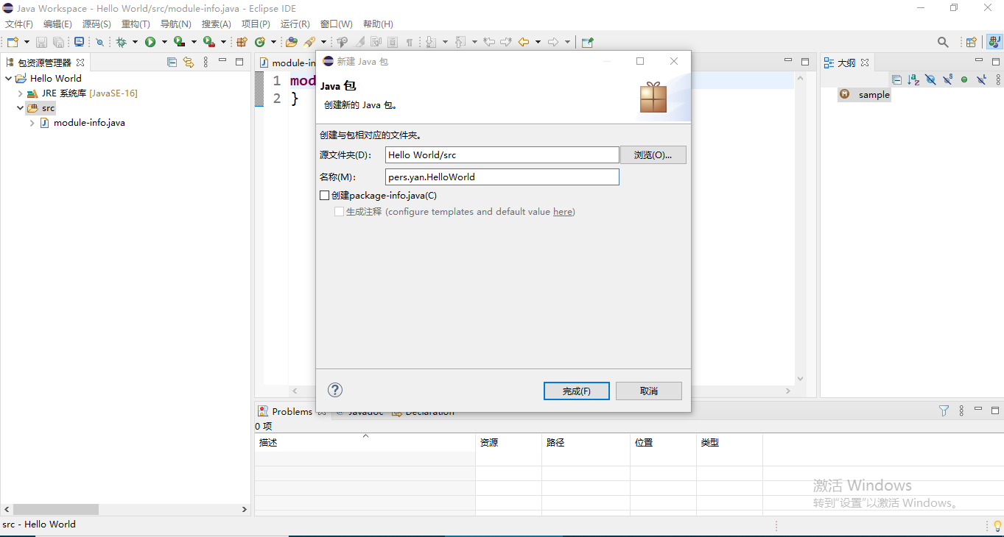This screenshot has height=537, width=1004.
Task: Click the green Run button icon
Action: pyautogui.click(x=150, y=42)
